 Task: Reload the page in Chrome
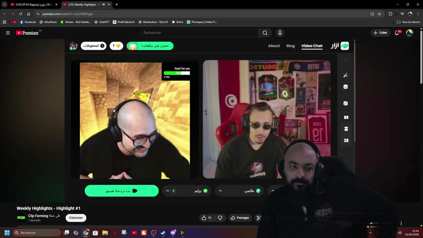pyautogui.click(x=20, y=14)
